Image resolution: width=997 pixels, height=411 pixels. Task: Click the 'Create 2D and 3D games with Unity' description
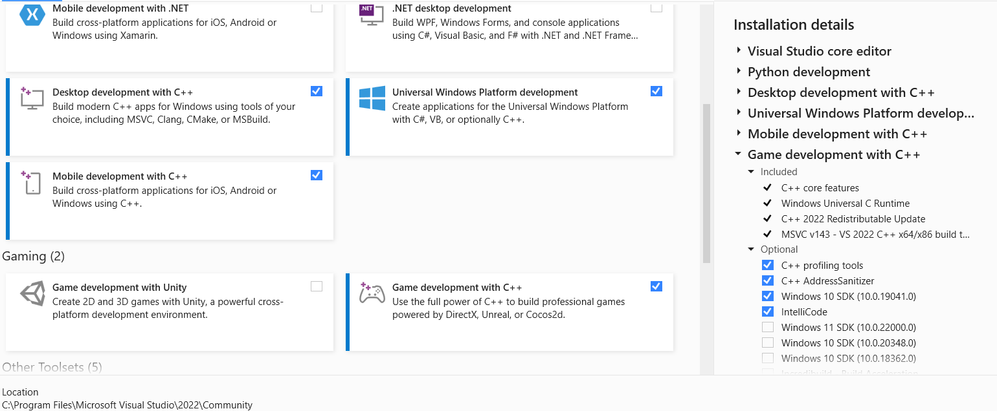(x=168, y=308)
